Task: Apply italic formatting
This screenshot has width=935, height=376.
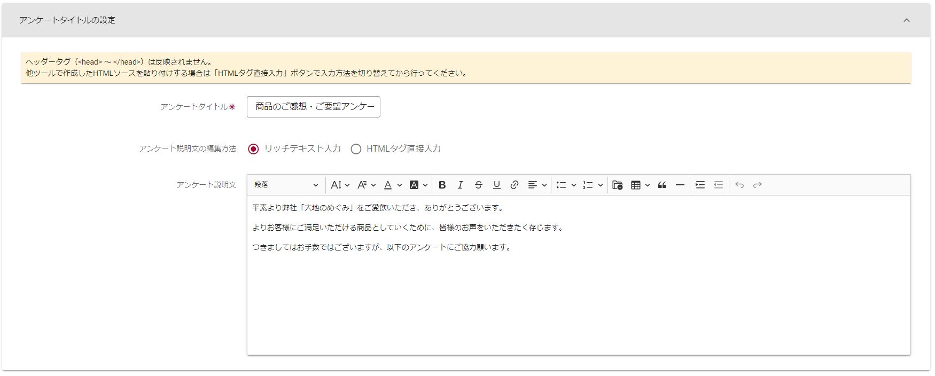Action: coord(460,185)
